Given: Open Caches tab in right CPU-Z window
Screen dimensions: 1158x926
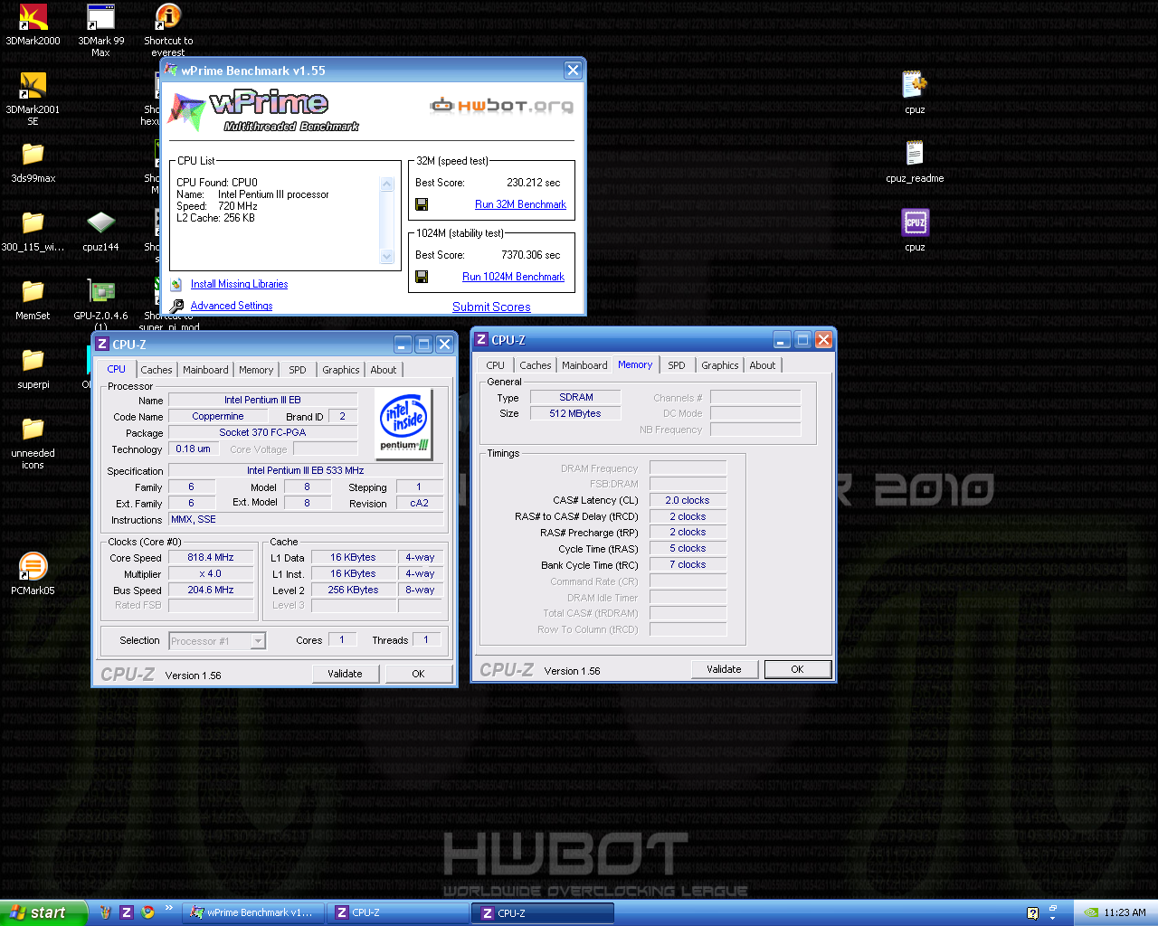Looking at the screenshot, I should point(536,365).
